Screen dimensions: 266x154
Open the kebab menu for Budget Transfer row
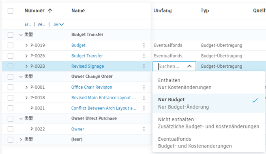pos(144,56)
